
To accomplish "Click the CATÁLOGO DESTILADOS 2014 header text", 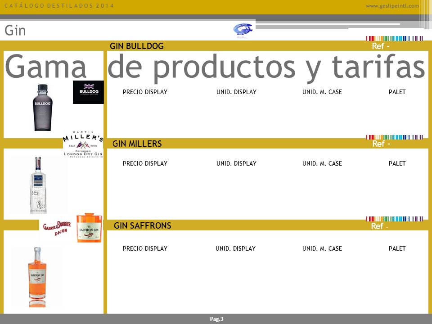I will point(59,6).
